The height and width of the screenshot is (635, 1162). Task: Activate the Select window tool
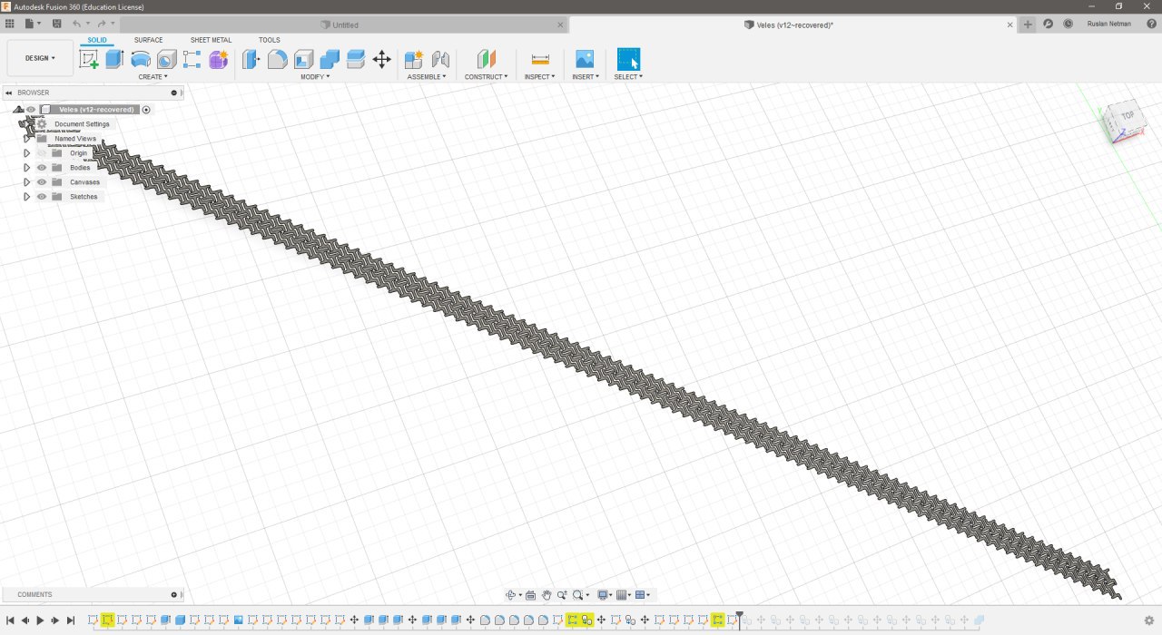pos(628,60)
